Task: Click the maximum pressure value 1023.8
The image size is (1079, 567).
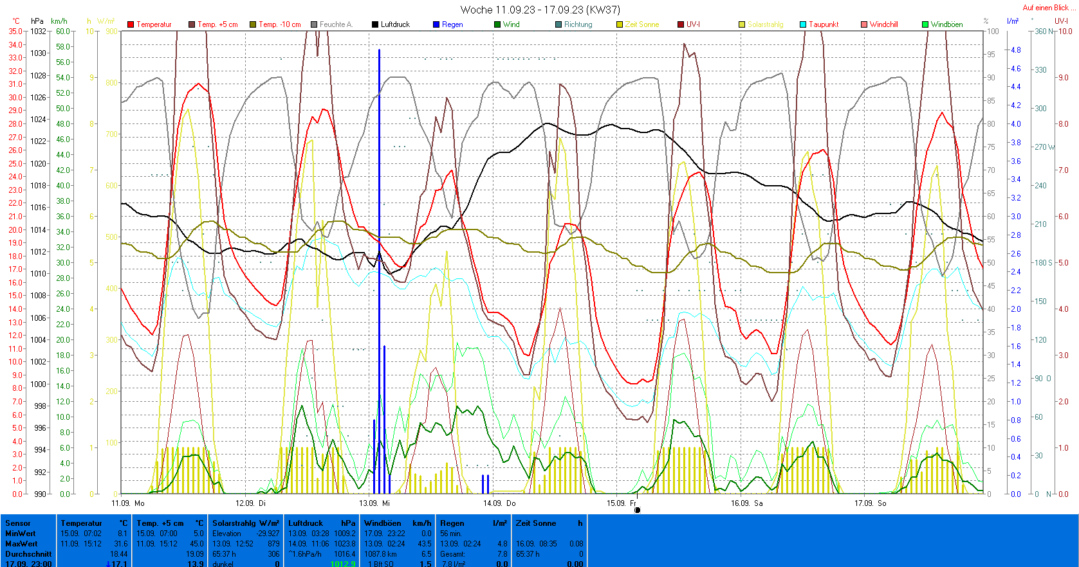Action: (345, 544)
